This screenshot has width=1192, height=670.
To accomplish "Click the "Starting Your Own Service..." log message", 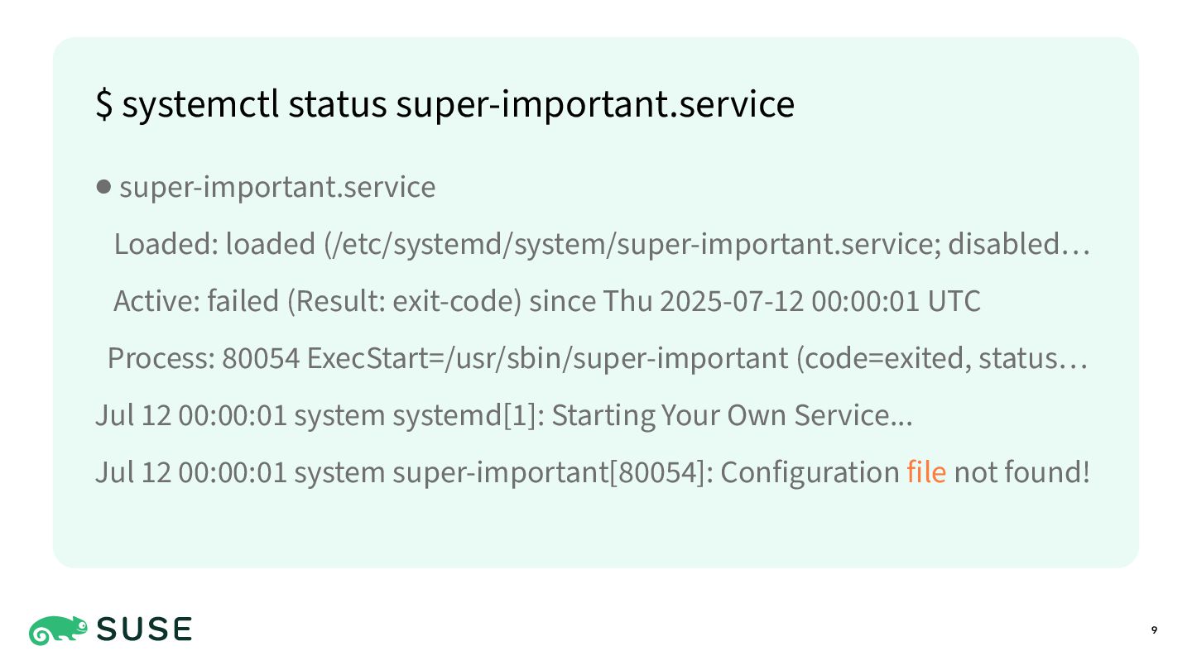I will (x=732, y=415).
